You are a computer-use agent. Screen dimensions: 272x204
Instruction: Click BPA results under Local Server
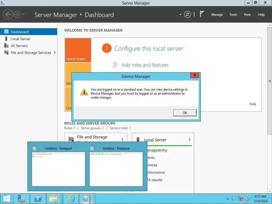point(155,180)
